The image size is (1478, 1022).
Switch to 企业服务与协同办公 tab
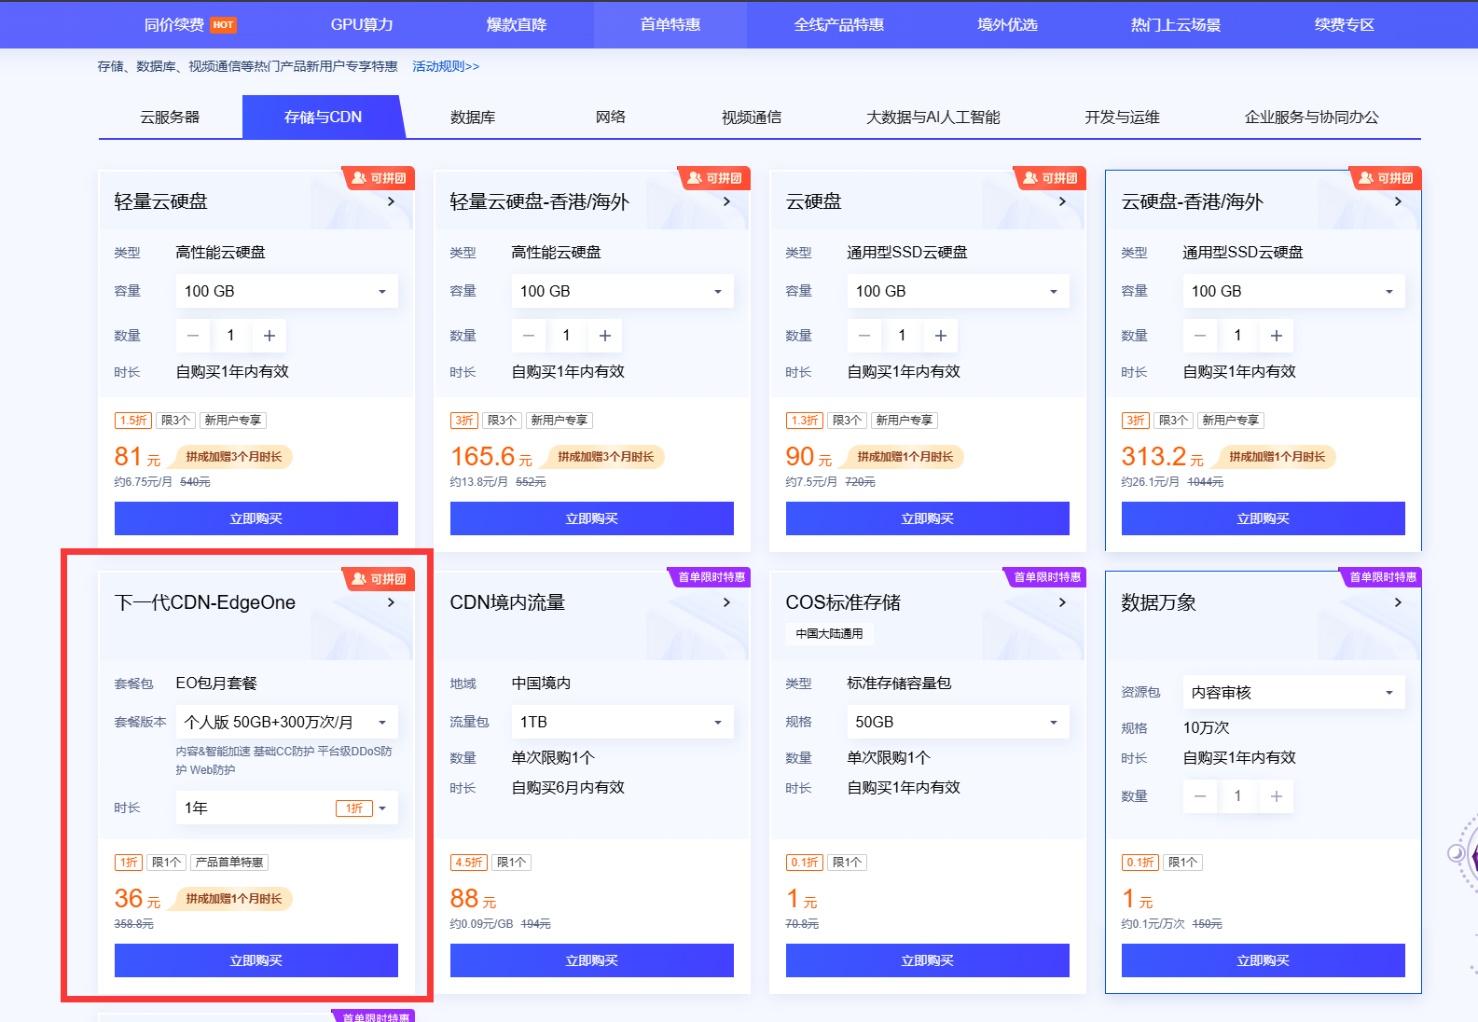click(x=1311, y=117)
